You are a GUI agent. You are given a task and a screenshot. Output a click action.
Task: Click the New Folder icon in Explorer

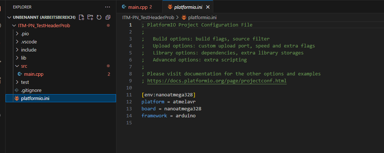coord(90,17)
